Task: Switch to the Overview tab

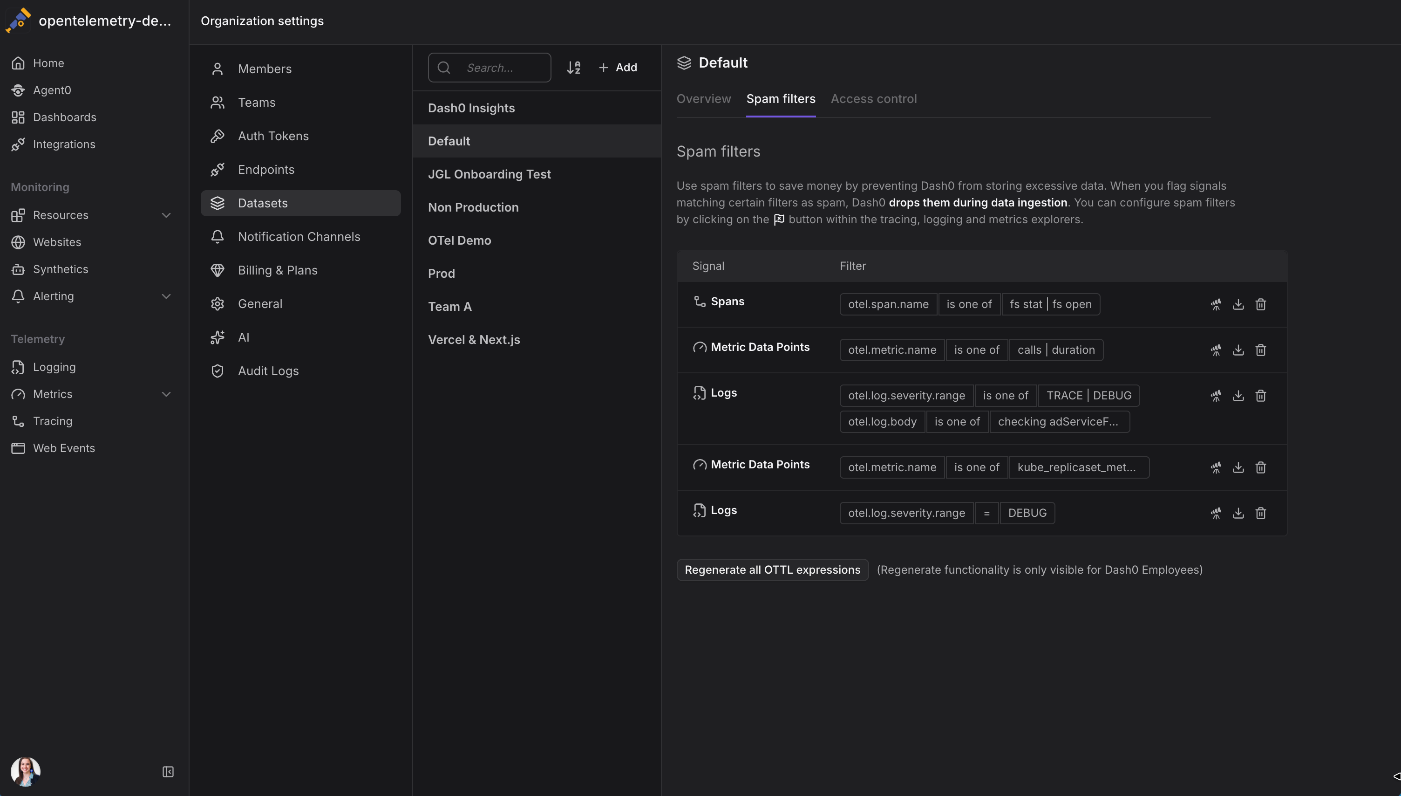Action: (x=703, y=99)
